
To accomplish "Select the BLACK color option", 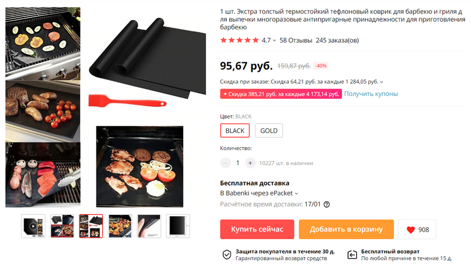I will point(235,131).
